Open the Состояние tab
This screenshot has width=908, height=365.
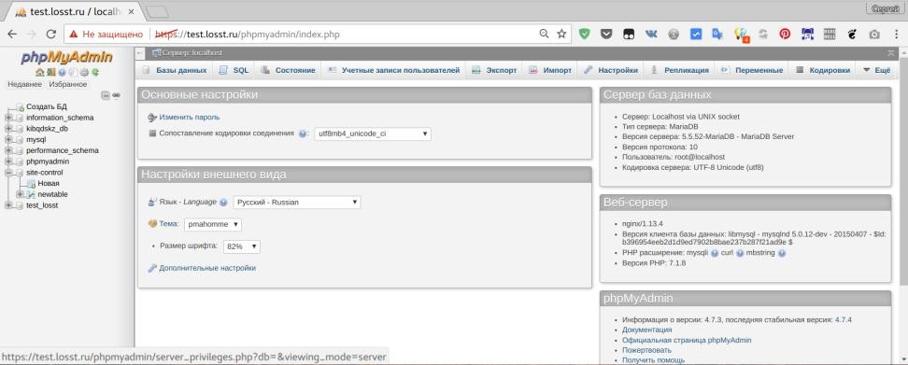click(x=288, y=70)
